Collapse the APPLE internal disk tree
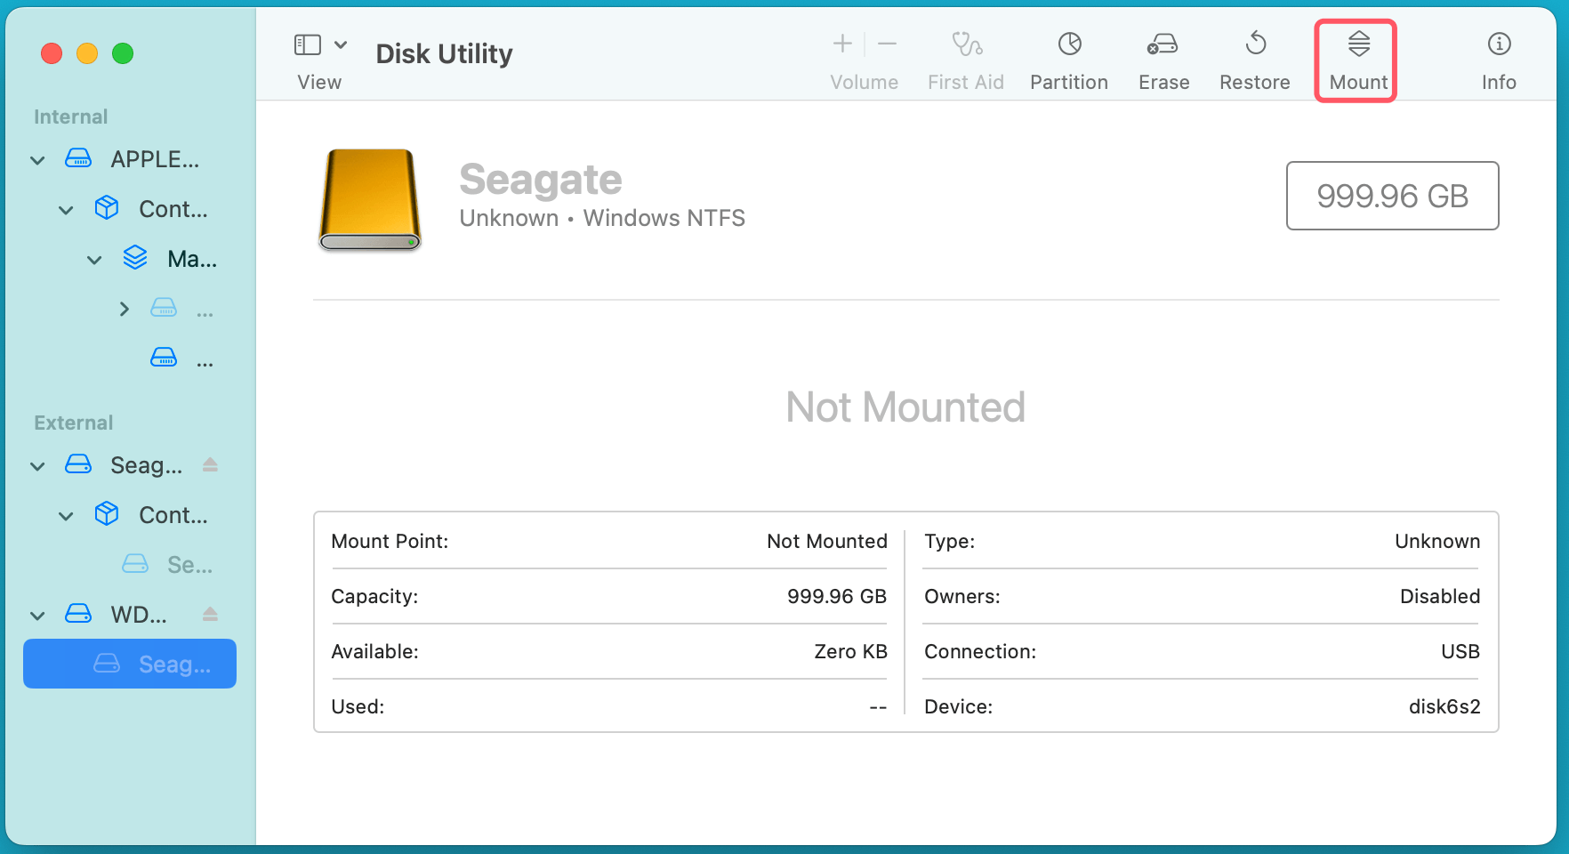 click(37, 159)
